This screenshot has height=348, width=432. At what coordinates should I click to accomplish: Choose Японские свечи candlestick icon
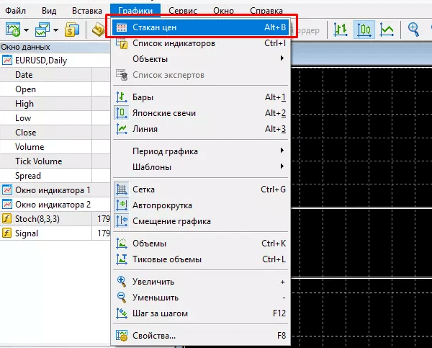click(x=122, y=113)
